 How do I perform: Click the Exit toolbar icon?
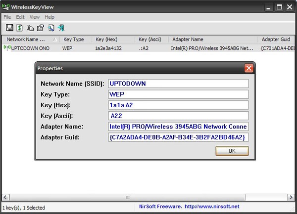(x=61, y=28)
